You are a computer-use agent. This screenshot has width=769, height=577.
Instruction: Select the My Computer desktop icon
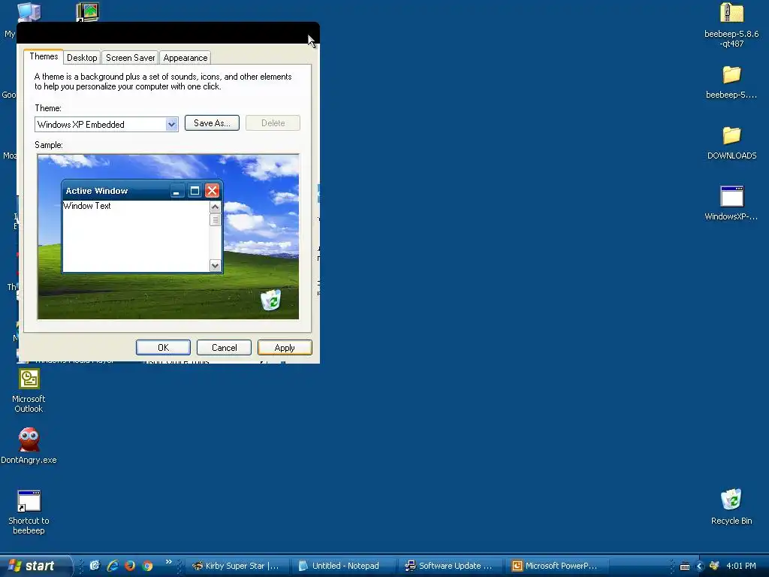pos(29,11)
